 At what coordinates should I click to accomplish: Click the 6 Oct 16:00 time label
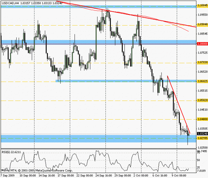(x=160, y=176)
